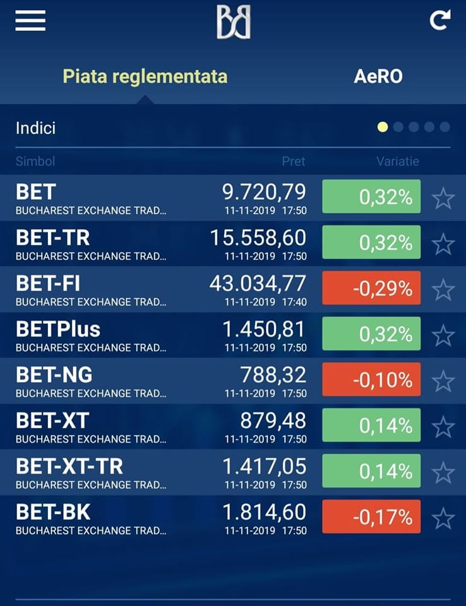Screen dimensions: 466x606
Task: Favorite the BET index with the star
Action: pos(443,198)
